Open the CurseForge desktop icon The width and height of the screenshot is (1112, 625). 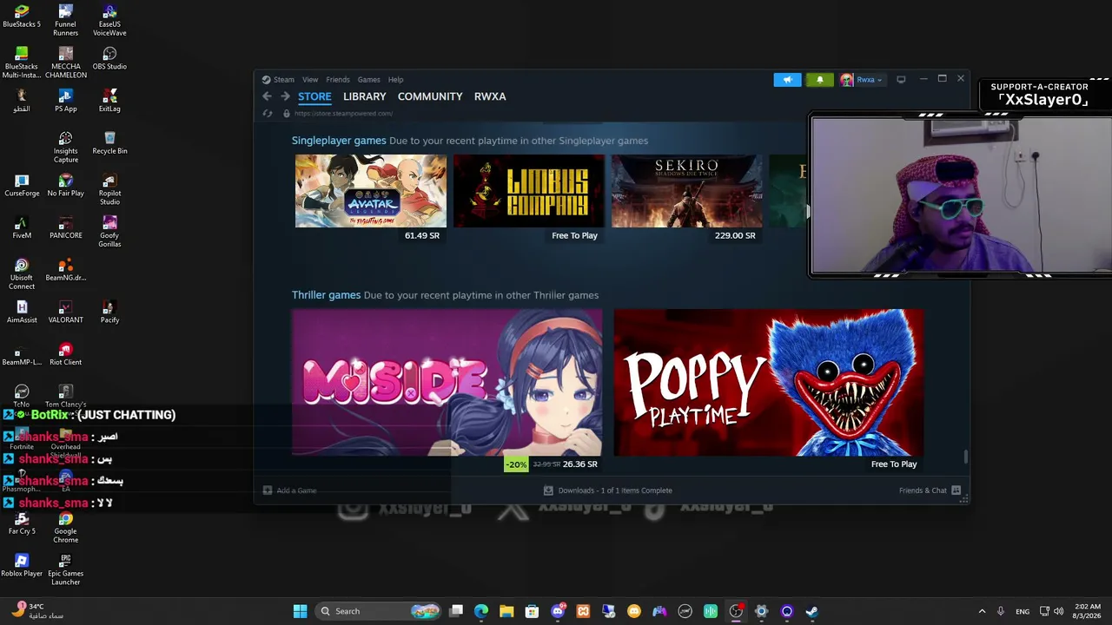22,185
